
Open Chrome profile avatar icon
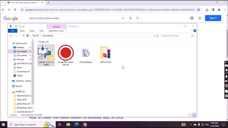point(219,10)
